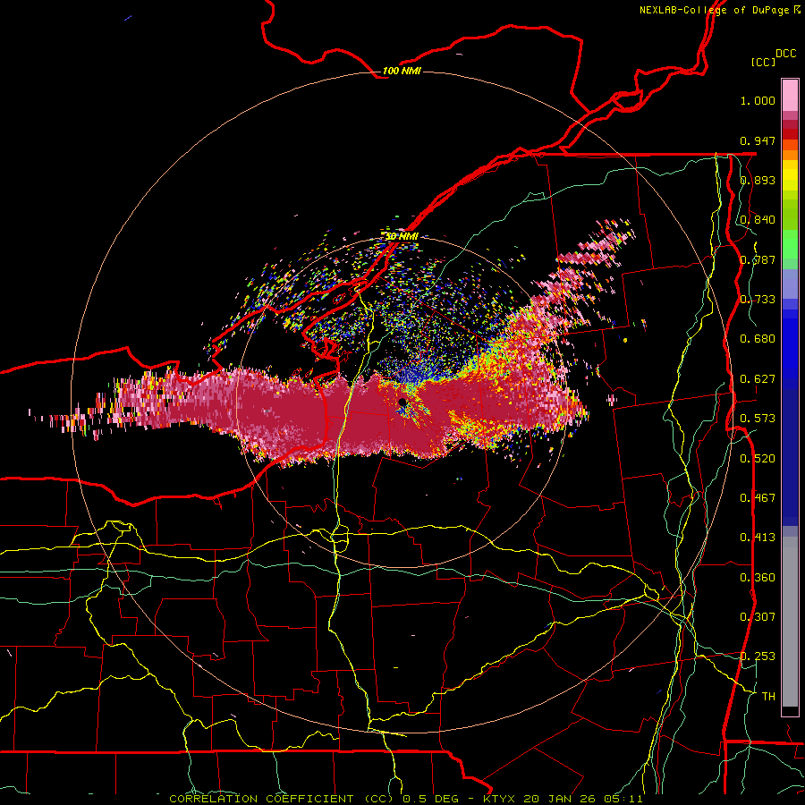805x805 pixels.
Task: Click the black radar site dot at center
Action: (402, 402)
